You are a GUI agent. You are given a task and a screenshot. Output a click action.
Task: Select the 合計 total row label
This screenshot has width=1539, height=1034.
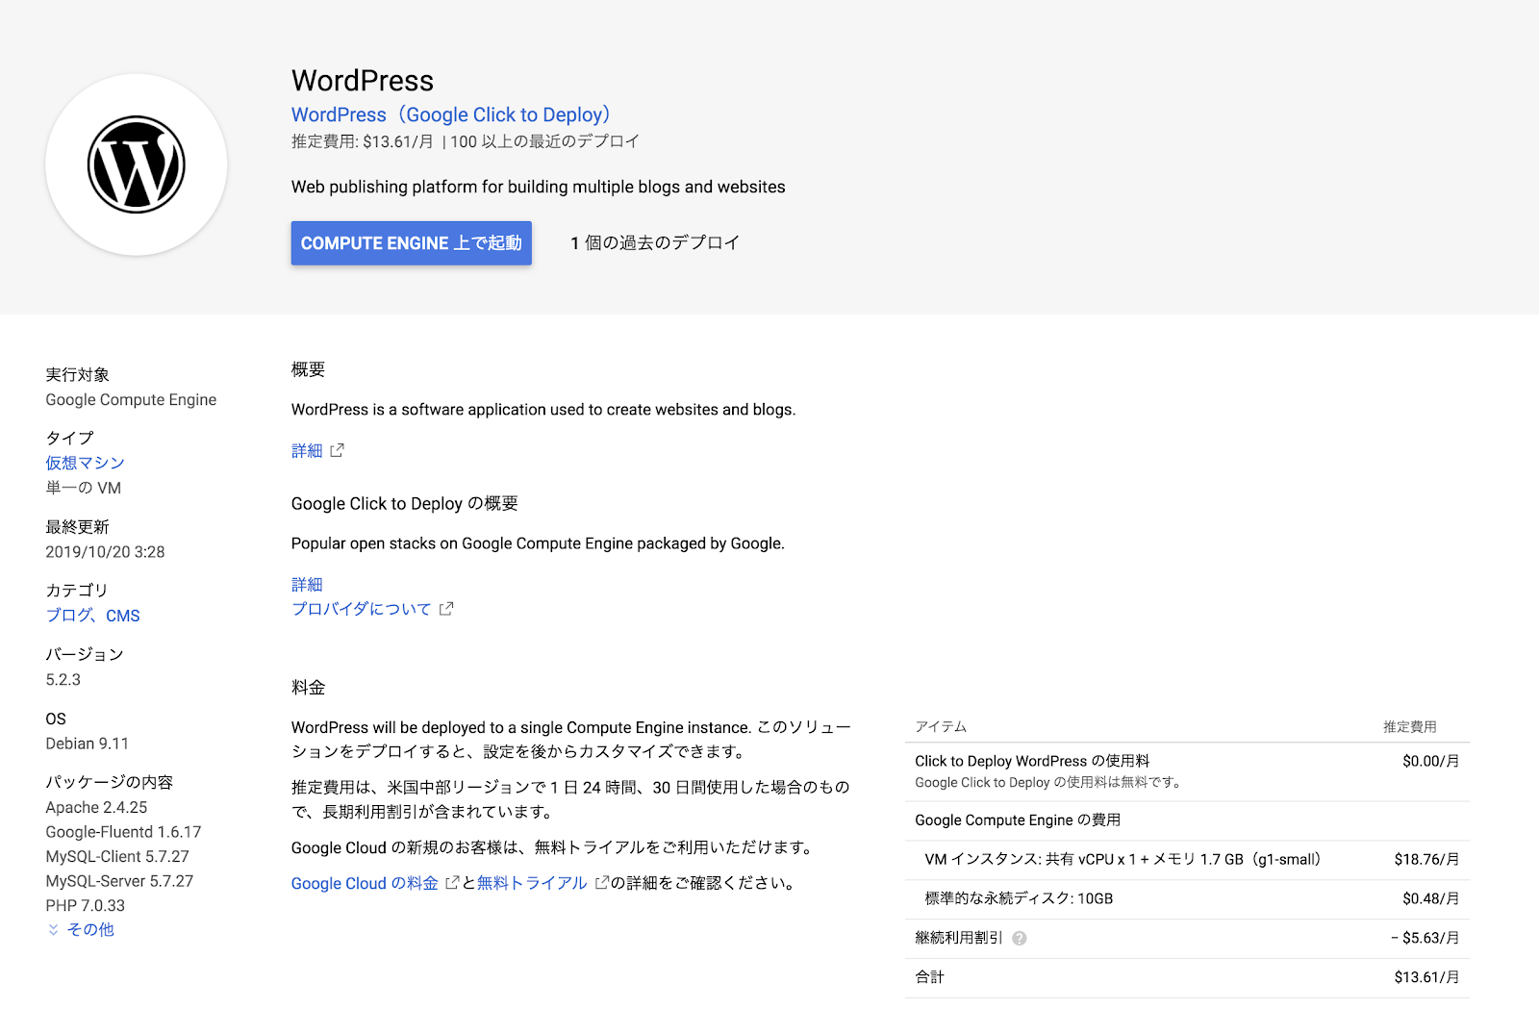tap(929, 977)
